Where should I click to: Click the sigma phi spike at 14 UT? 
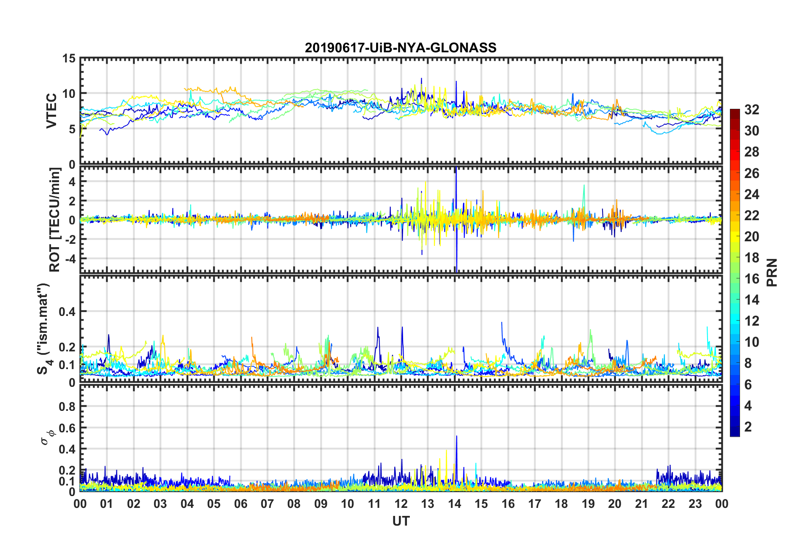coord(456,460)
